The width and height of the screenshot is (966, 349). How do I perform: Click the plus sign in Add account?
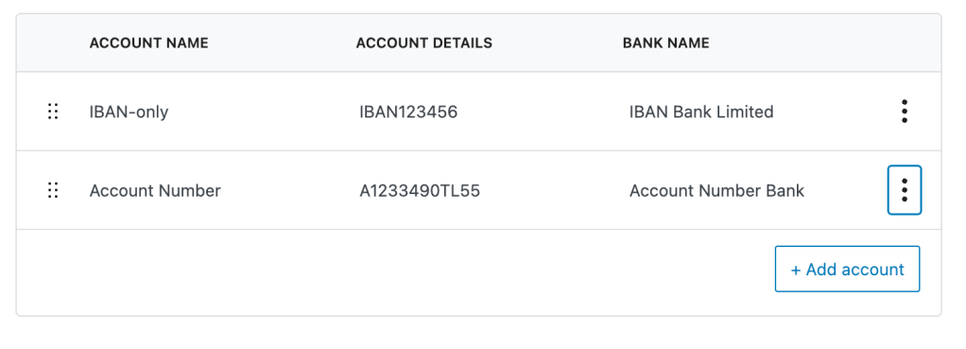(795, 270)
